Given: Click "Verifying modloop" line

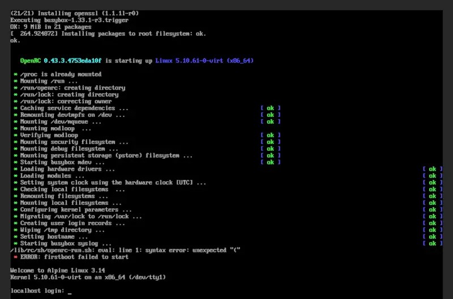Looking at the screenshot, I should pos(49,135).
